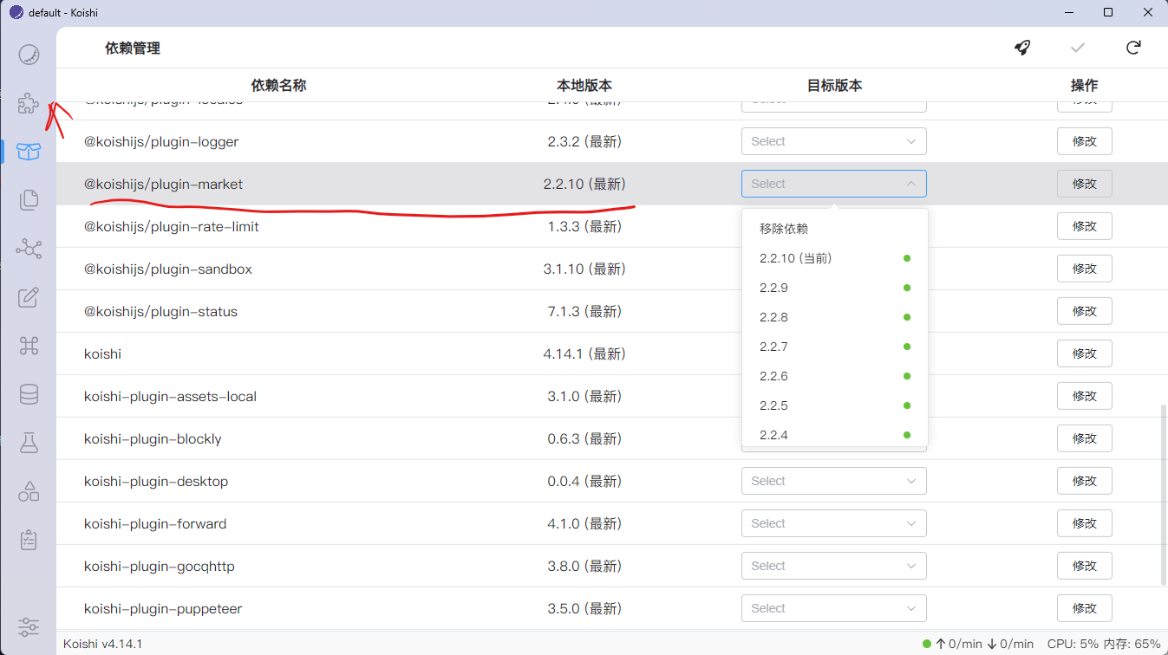
Task: Click local version 4.14.1 (最新) cell
Action: click(x=584, y=353)
